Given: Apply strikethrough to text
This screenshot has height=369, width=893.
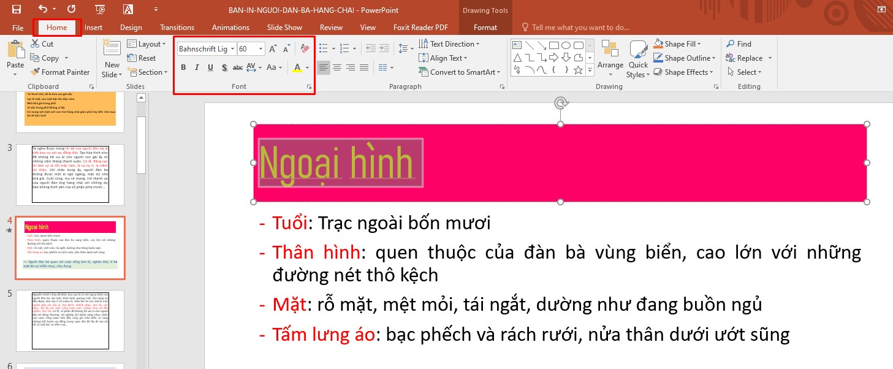Looking at the screenshot, I should [238, 67].
